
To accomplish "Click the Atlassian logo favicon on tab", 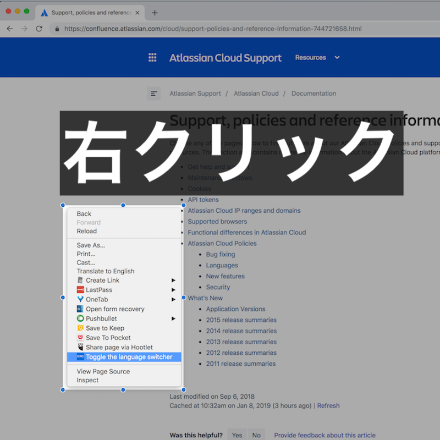I will point(45,13).
